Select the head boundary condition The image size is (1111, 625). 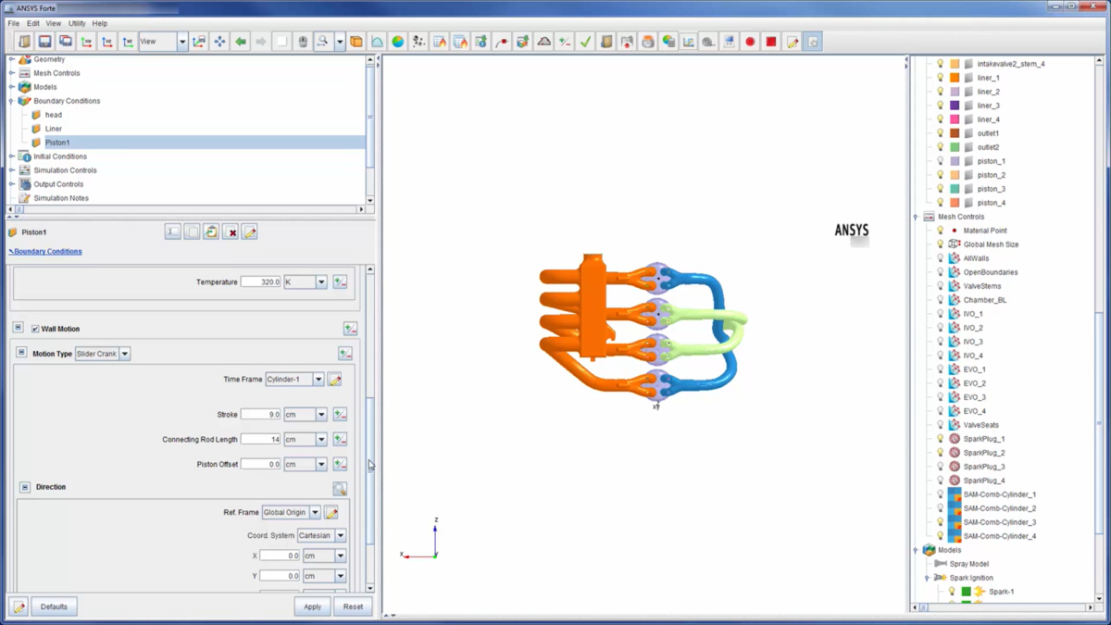click(54, 115)
